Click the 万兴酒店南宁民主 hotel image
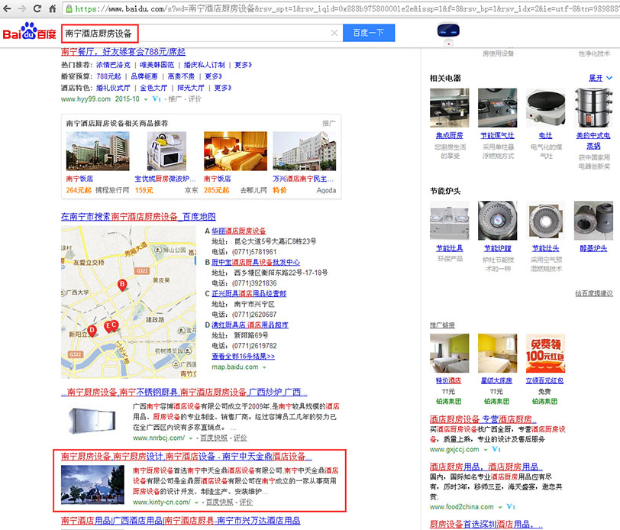The width and height of the screenshot is (620, 530). [x=305, y=151]
